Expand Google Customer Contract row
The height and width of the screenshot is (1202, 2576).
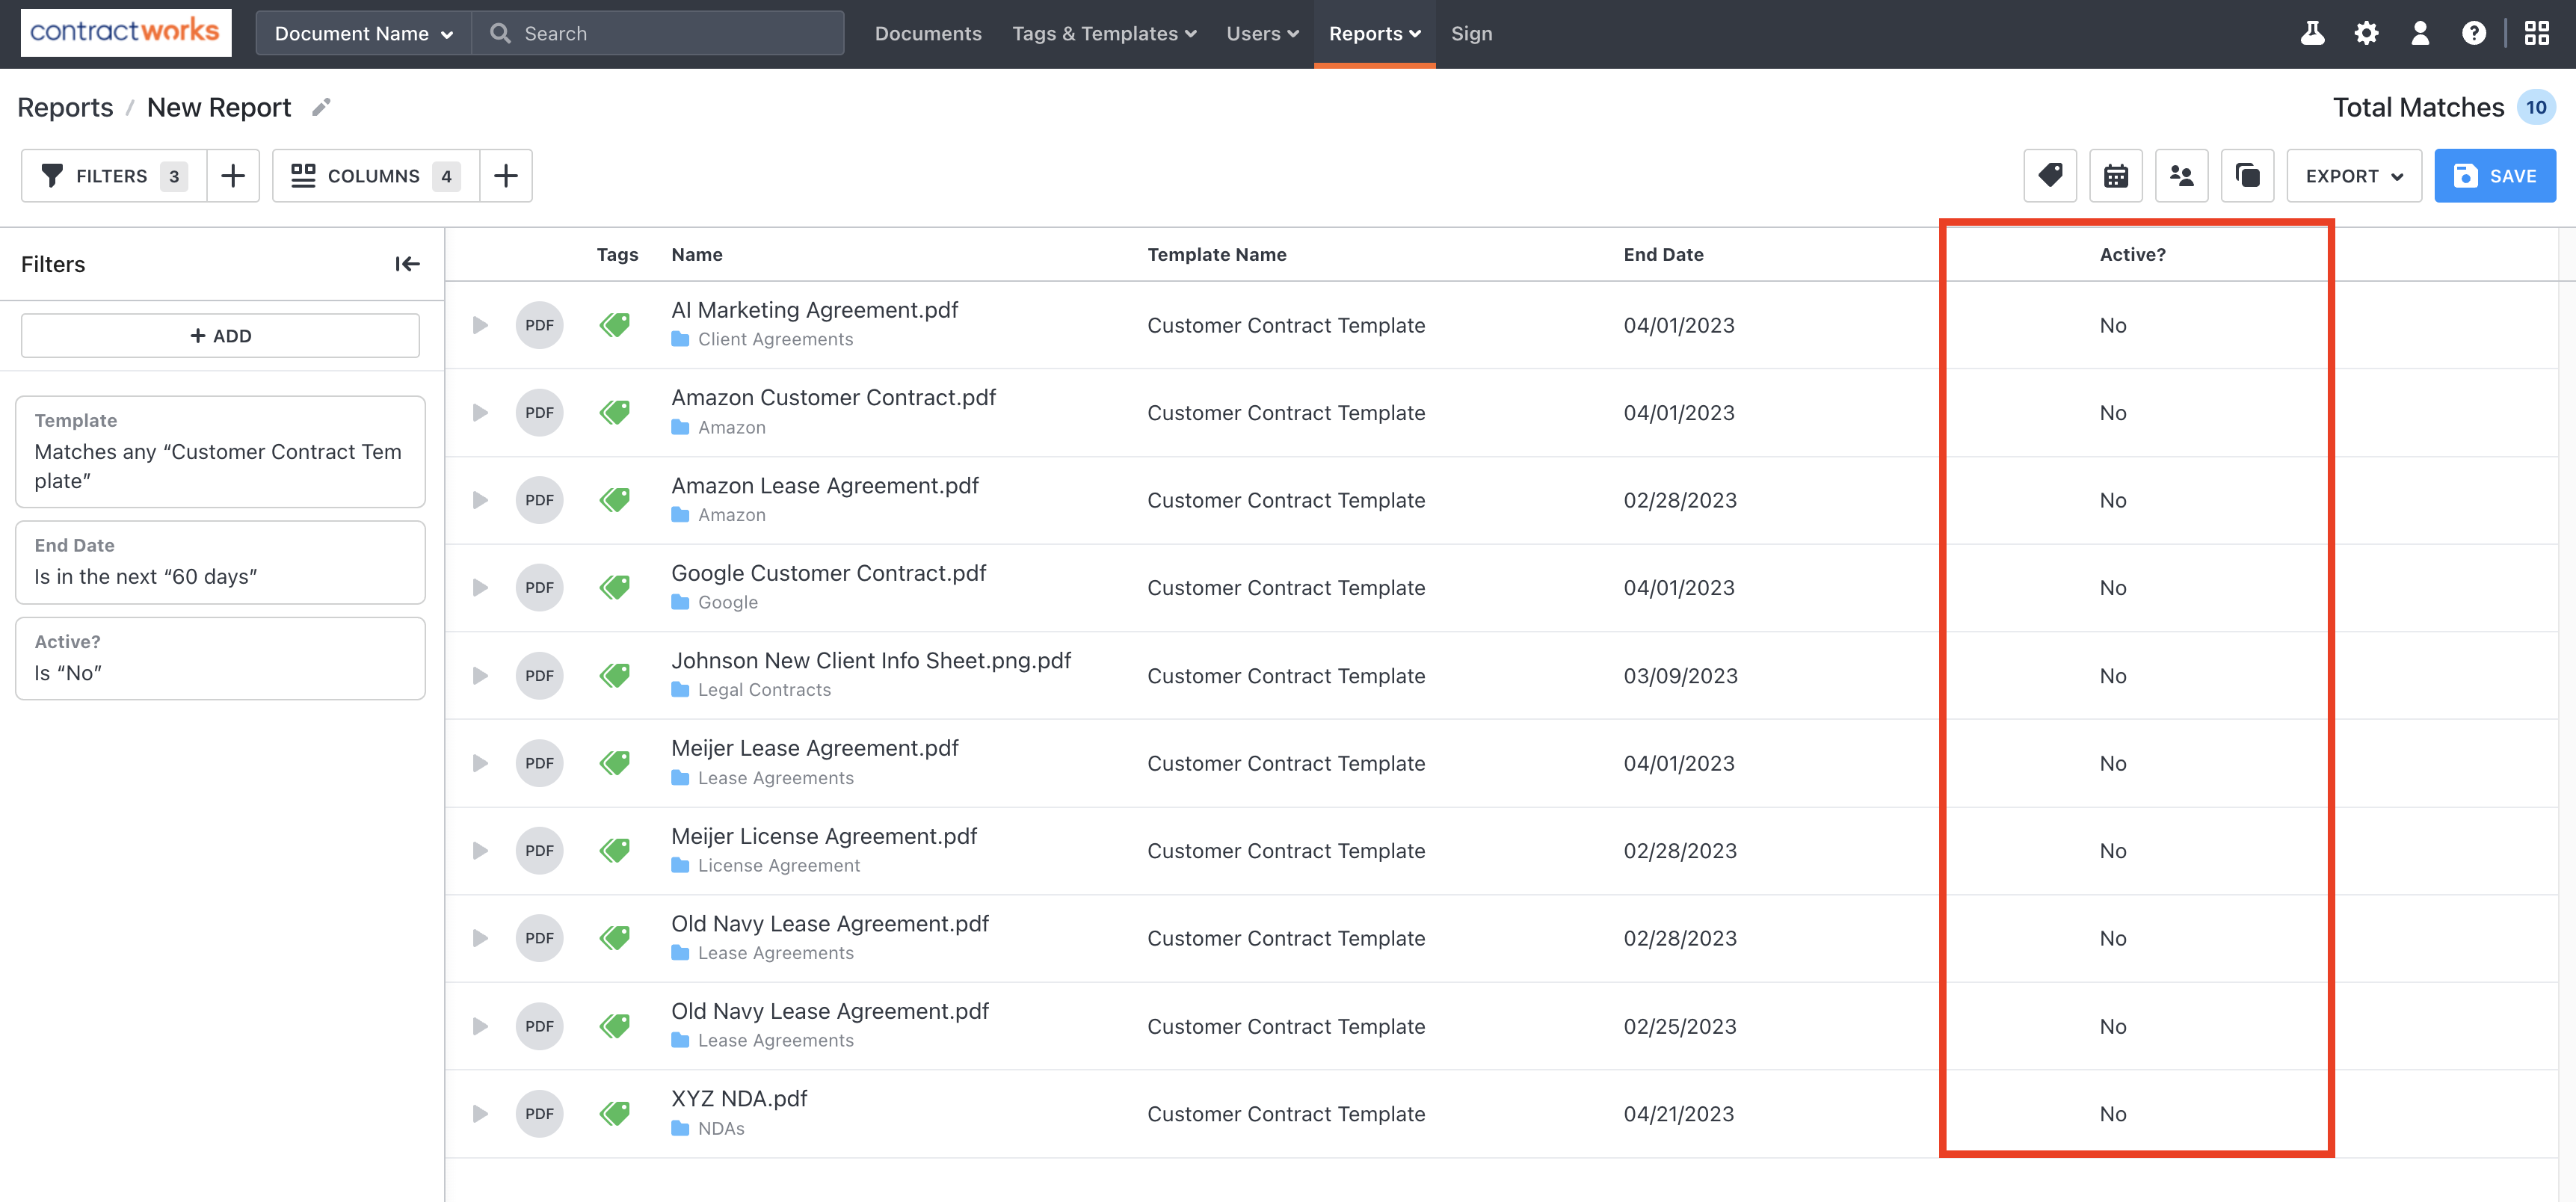pyautogui.click(x=480, y=587)
